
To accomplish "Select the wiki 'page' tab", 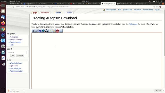I will [35, 13].
